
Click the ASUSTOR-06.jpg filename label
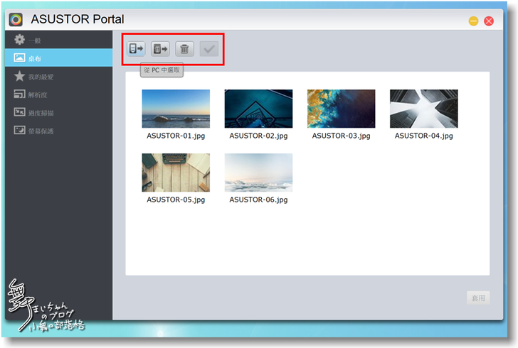[258, 200]
